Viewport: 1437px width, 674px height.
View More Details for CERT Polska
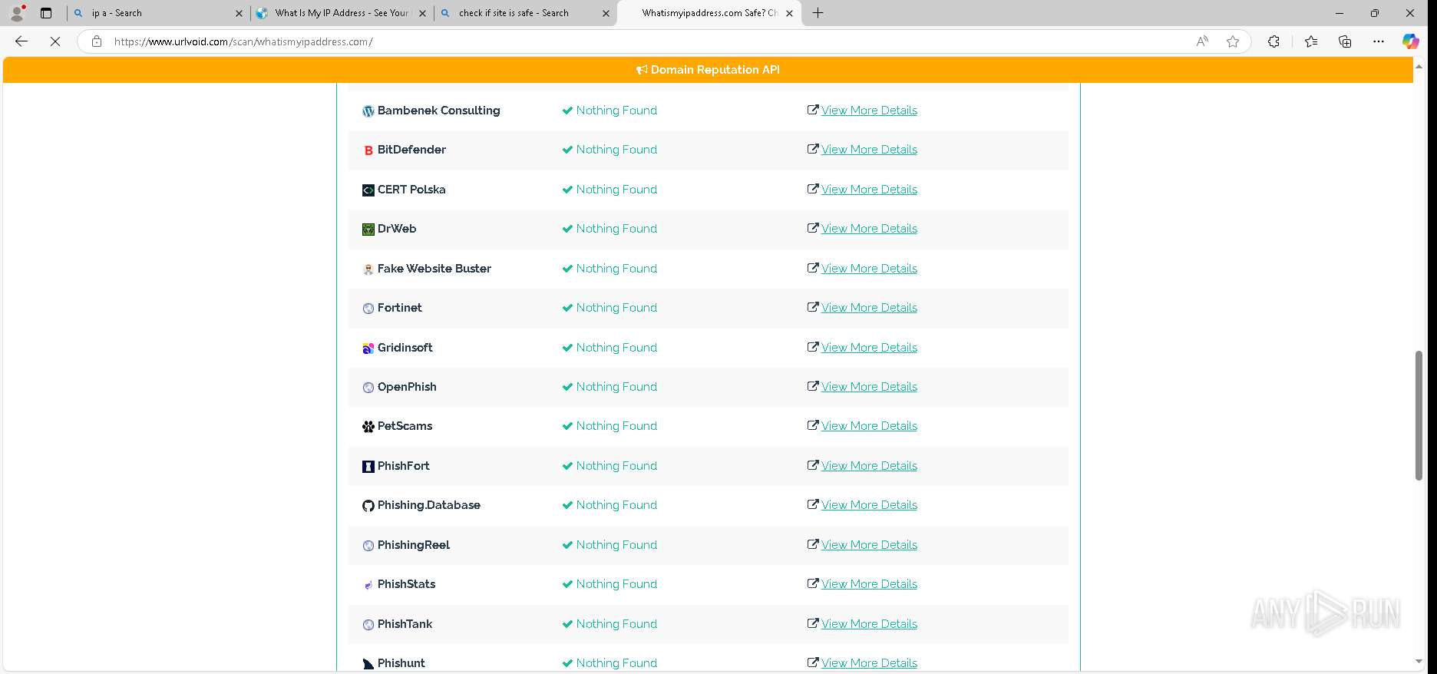tap(869, 190)
